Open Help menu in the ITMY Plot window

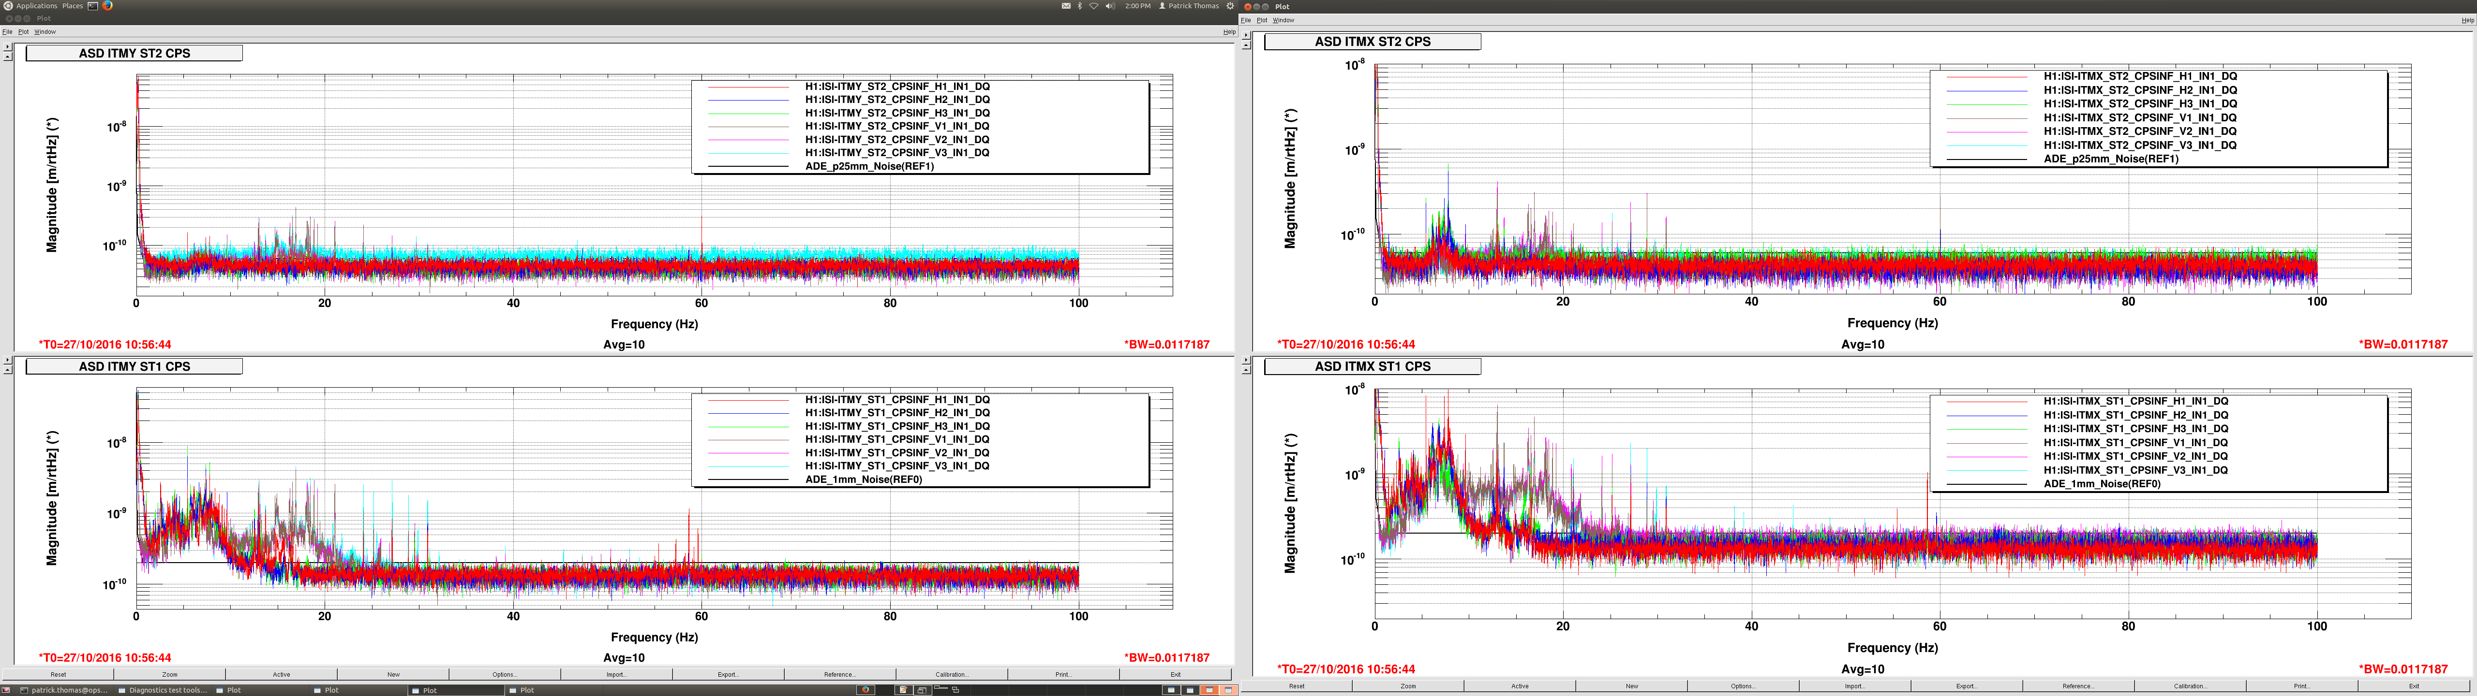(1230, 32)
